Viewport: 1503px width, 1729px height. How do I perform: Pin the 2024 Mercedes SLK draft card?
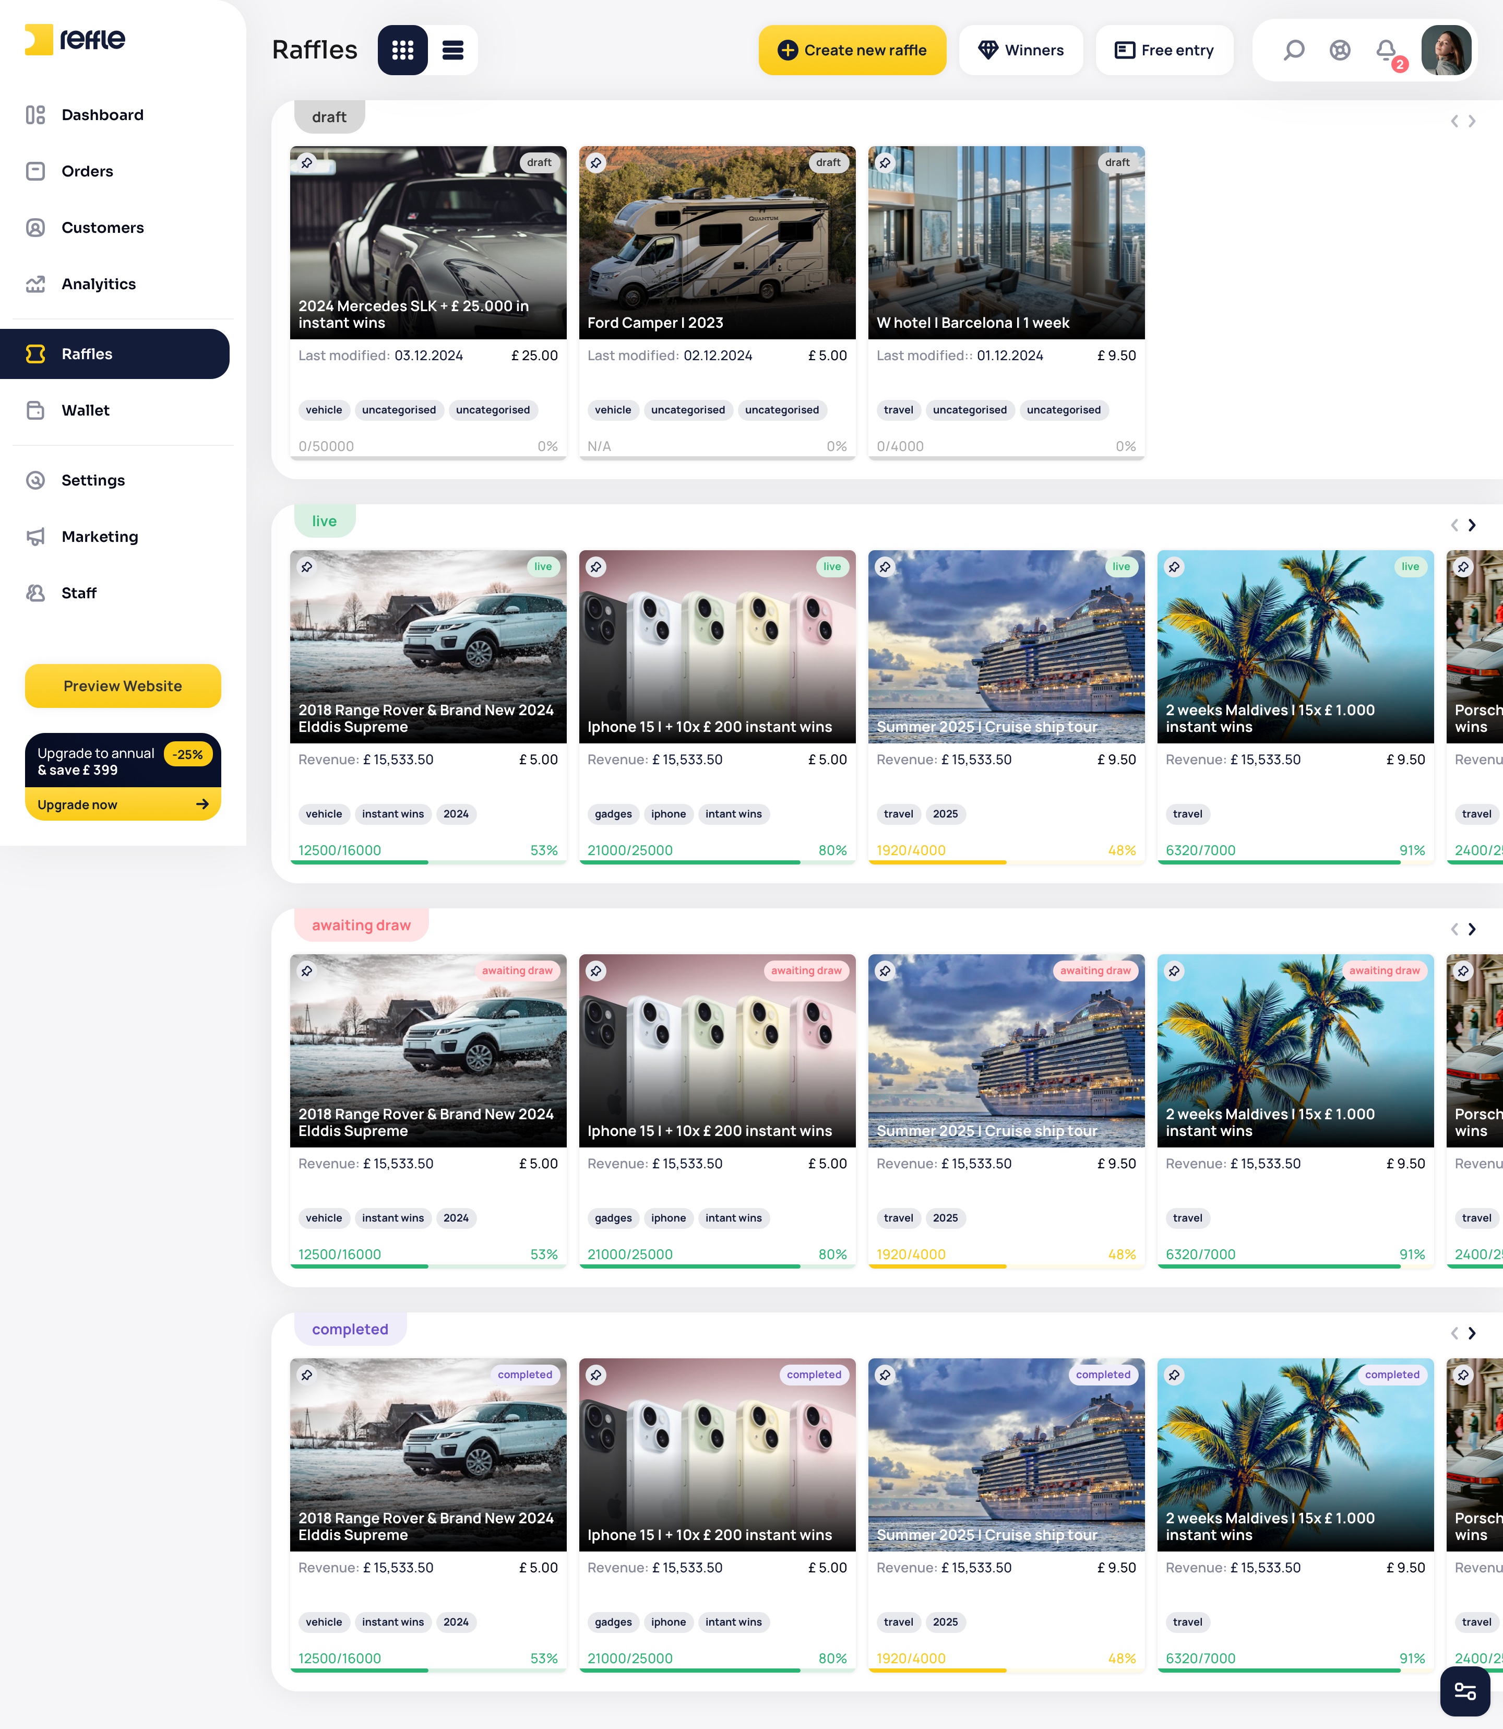(x=307, y=163)
